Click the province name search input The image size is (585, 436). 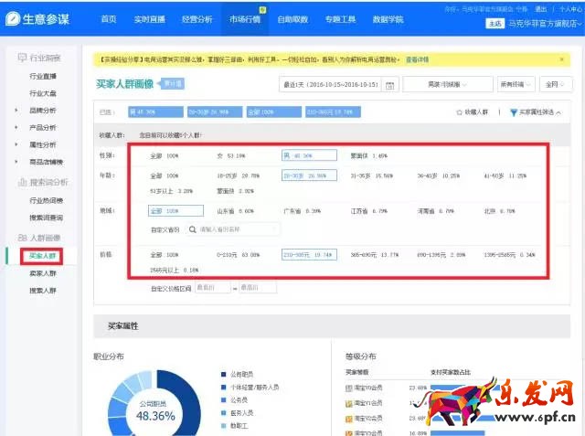click(233, 229)
